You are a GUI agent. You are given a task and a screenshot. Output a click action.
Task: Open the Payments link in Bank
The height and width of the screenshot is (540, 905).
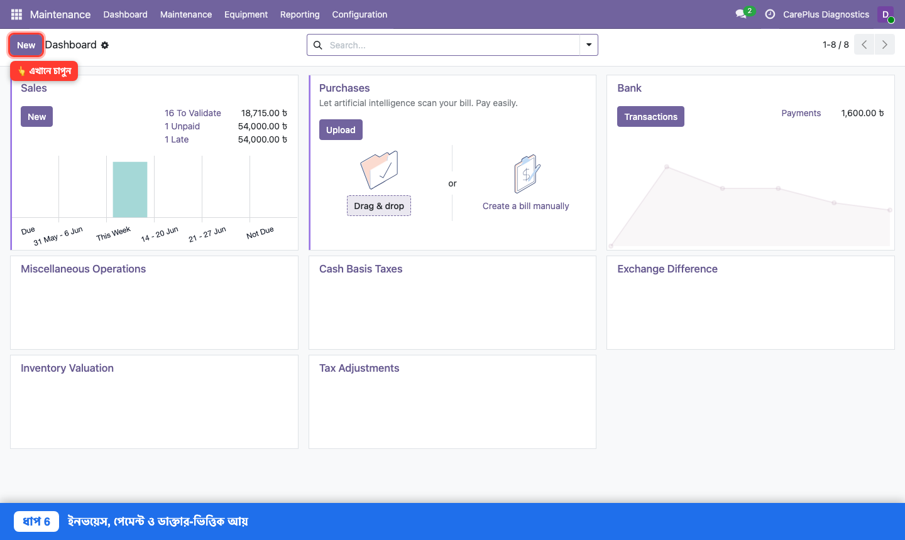click(x=801, y=113)
